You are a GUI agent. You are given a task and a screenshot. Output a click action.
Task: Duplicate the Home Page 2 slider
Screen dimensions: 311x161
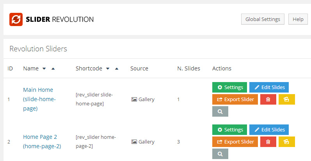(287, 142)
